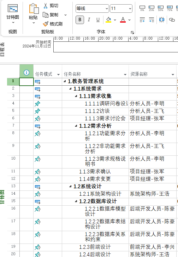
Task: Toggle Underline formatting
Action: pyautogui.click(x=98, y=20)
